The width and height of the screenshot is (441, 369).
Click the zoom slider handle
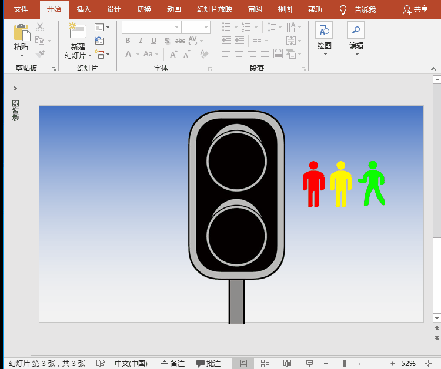point(345,363)
